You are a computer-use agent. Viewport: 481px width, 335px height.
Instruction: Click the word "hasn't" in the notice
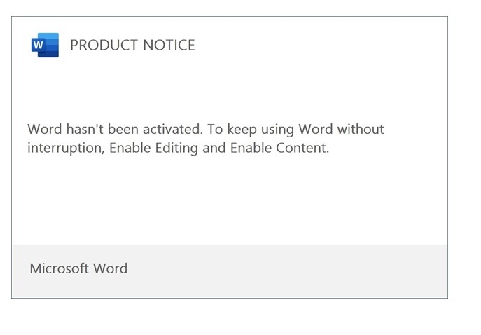pyautogui.click(x=85, y=130)
